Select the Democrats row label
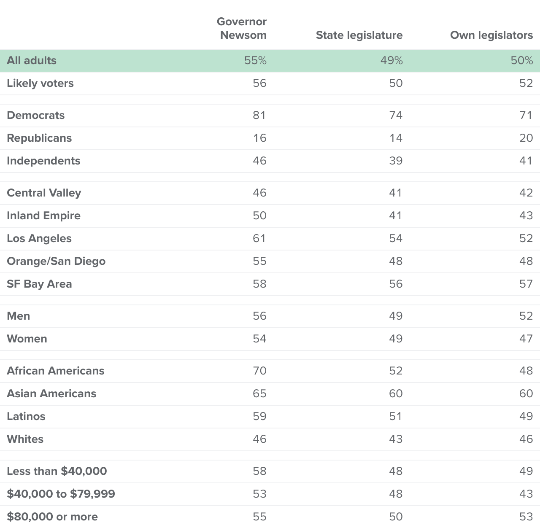This screenshot has height=528, width=540. coord(36,115)
